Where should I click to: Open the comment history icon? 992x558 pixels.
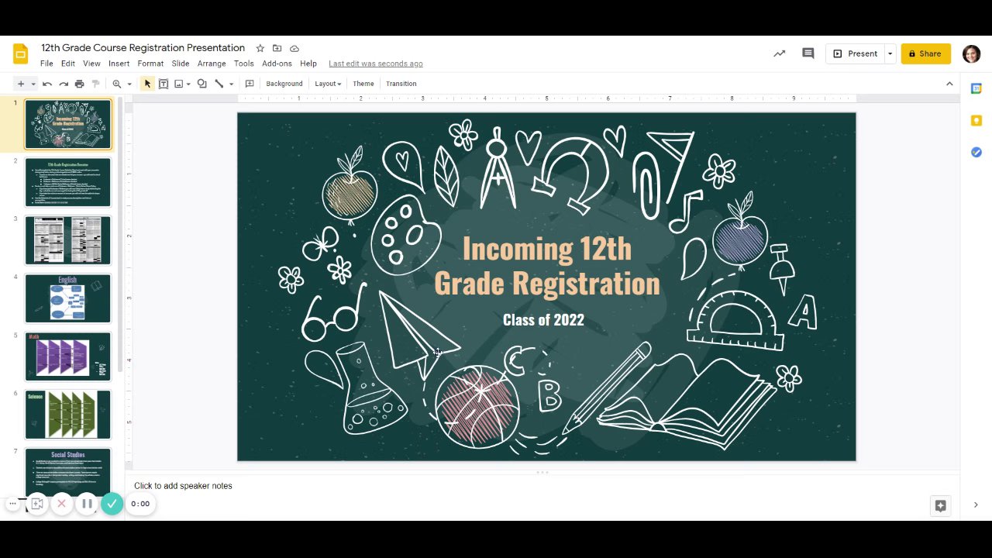[x=808, y=53]
